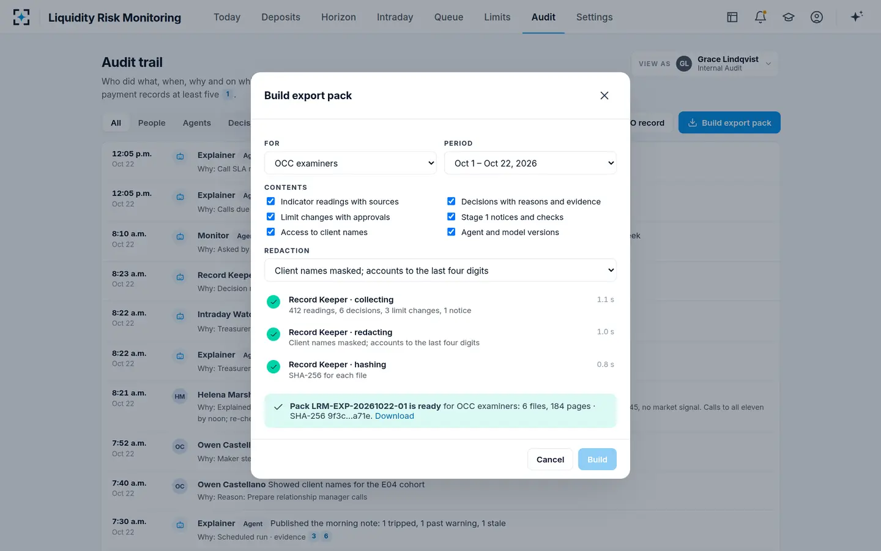Click evidence reference 6 on 7:30 a.m. row

(326, 536)
